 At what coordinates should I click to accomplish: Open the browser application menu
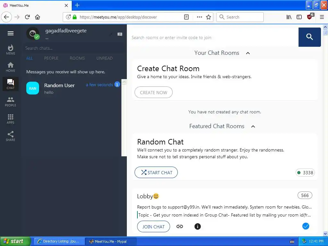coord(322,17)
